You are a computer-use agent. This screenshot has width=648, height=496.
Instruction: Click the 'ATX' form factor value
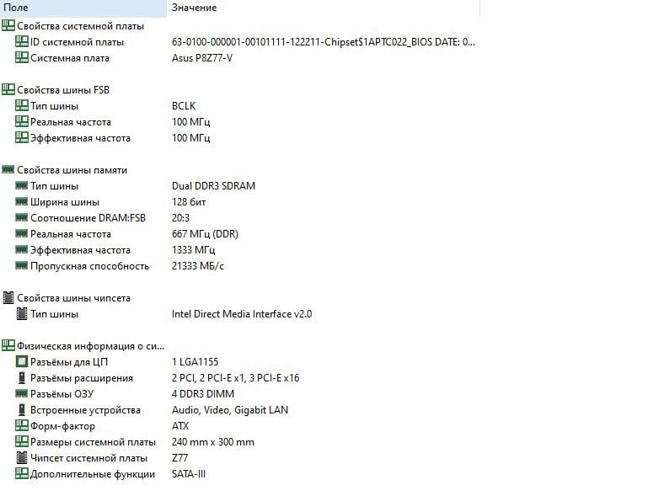(x=180, y=426)
